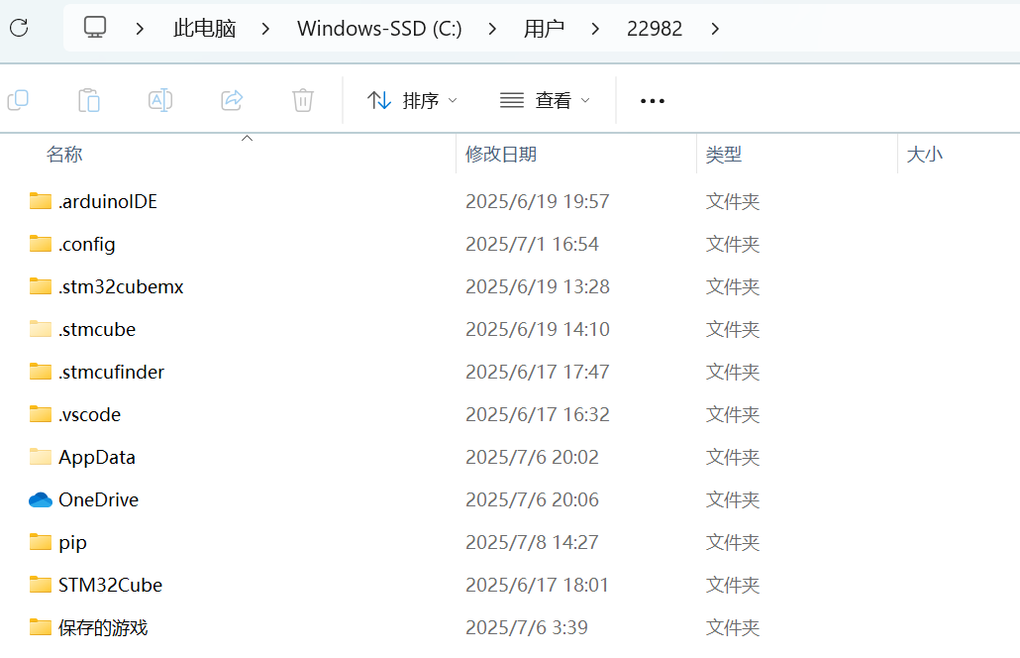Click the copy toolbar icon
Viewport: 1020px width, 658px height.
18,100
